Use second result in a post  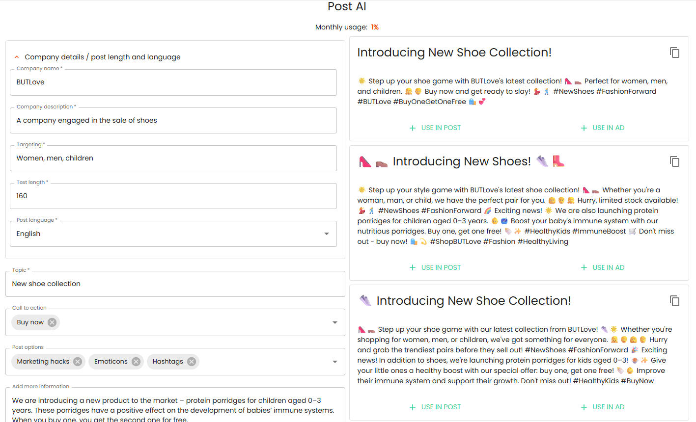pyautogui.click(x=435, y=267)
